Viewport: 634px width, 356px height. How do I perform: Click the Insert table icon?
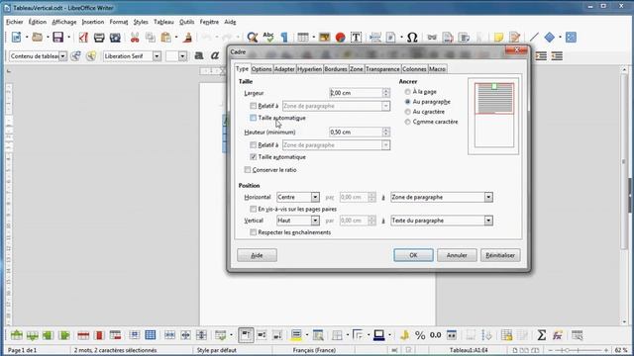point(303,38)
